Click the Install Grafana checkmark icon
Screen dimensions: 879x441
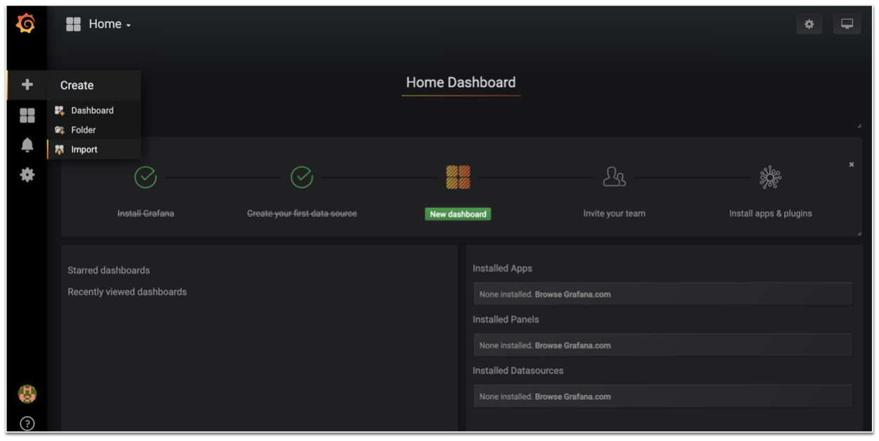click(x=145, y=177)
